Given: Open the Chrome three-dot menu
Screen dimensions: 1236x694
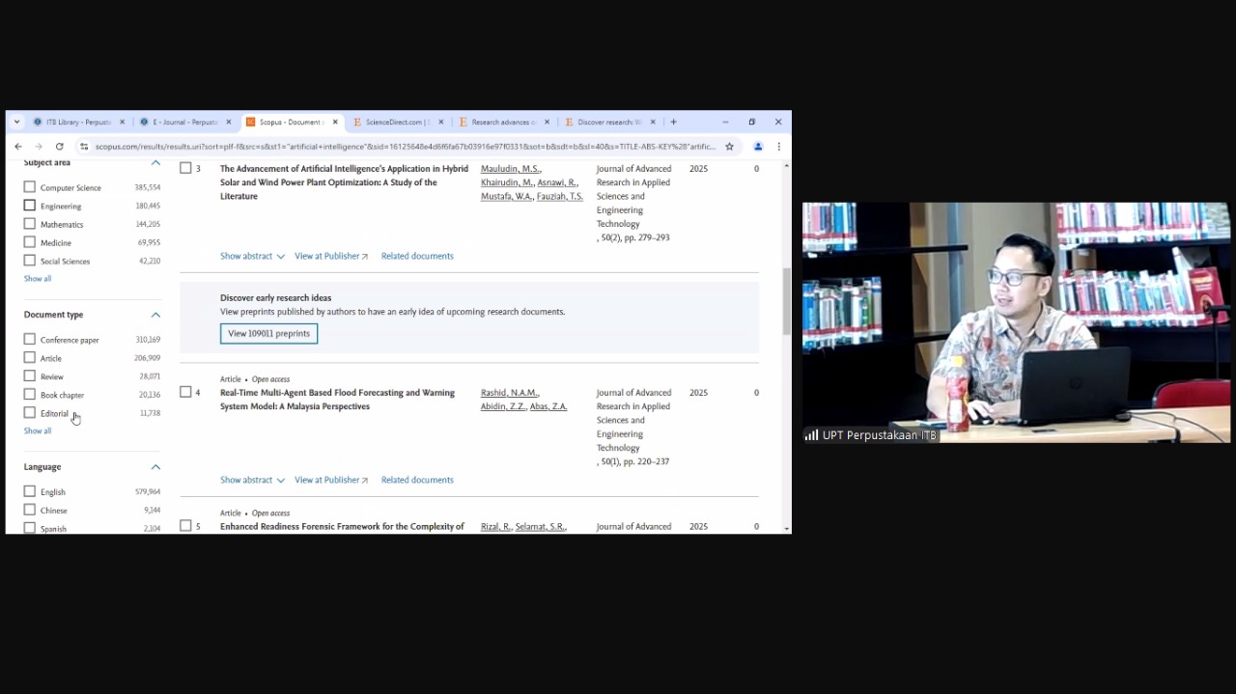Looking at the screenshot, I should point(778,147).
